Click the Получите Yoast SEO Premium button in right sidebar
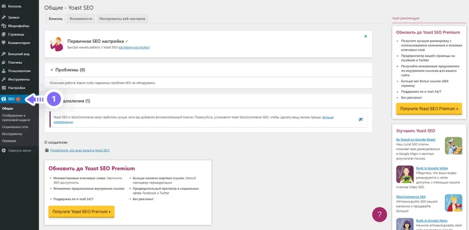 pyautogui.click(x=429, y=109)
